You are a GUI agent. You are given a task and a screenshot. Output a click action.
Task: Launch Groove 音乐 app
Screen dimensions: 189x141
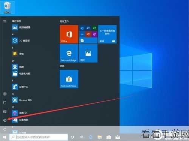tap(22, 100)
